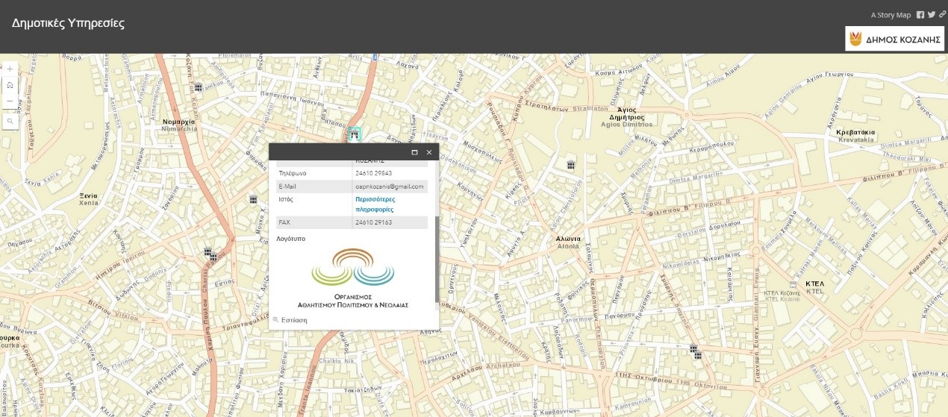The image size is (948, 417).
Task: Click the home default extent button
Action: (x=10, y=85)
